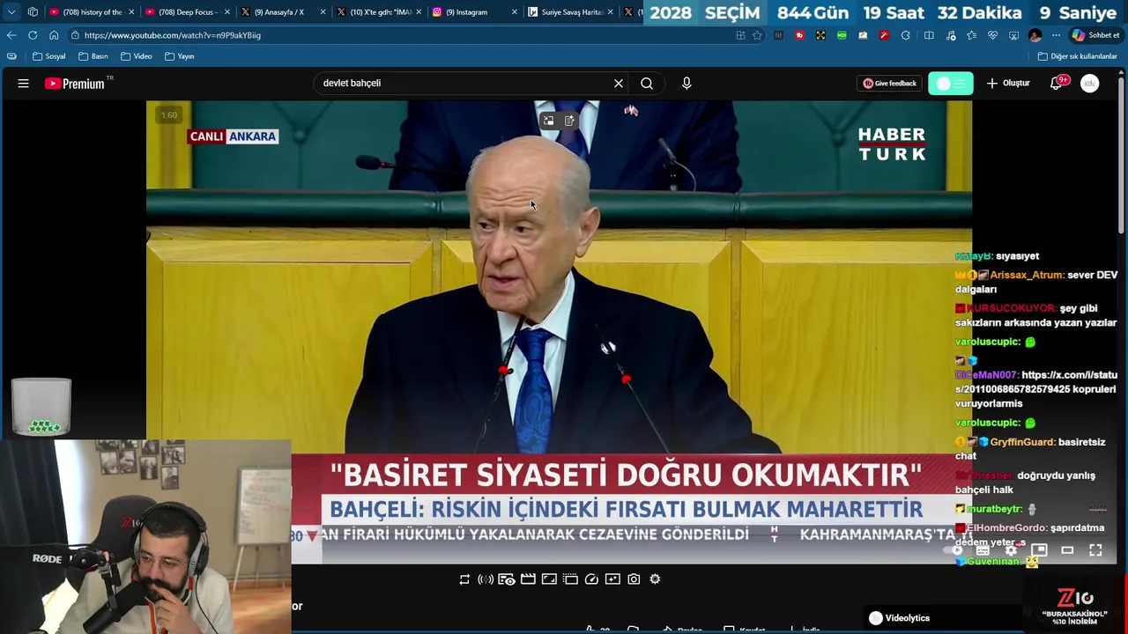Switch to the 'Deep Focus' YouTube tab
Image resolution: width=1128 pixels, height=634 pixels.
[186, 12]
